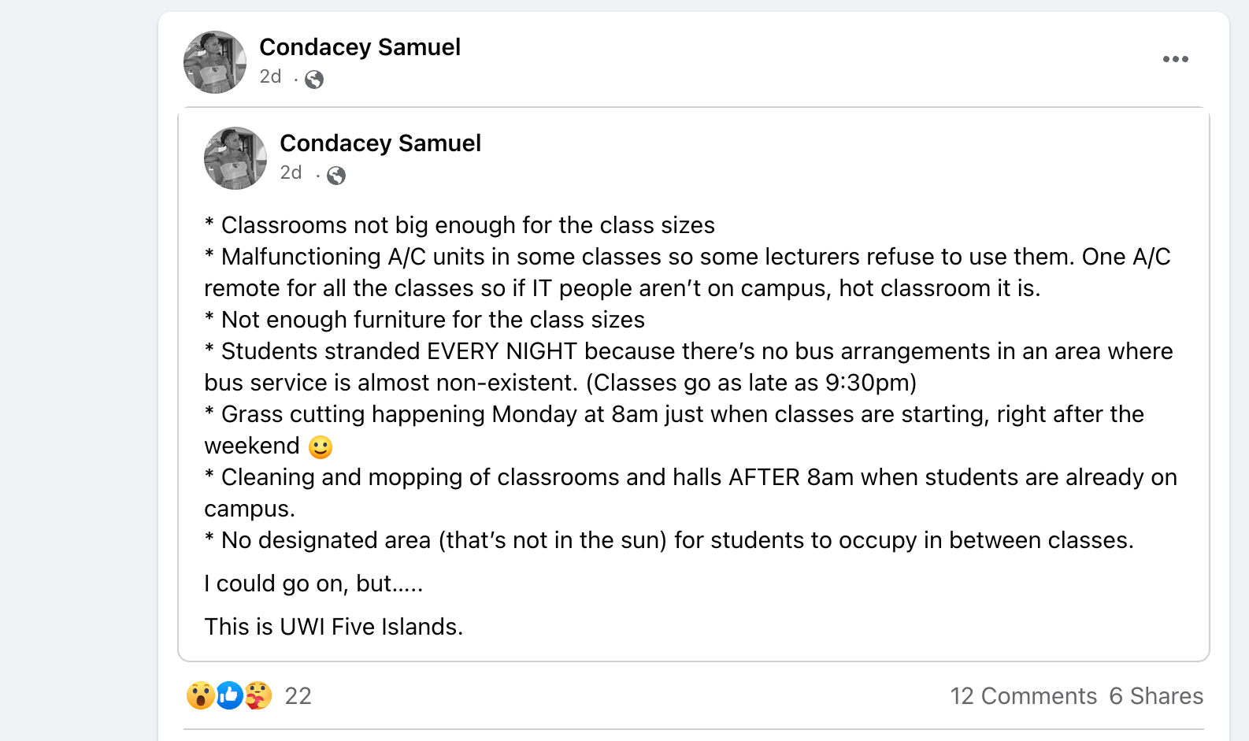This screenshot has width=1249, height=741.
Task: Show who reacted via the 22 count
Action: (x=298, y=696)
